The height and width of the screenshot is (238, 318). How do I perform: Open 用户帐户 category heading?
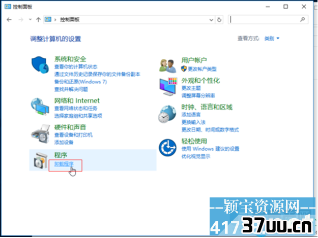coord(194,60)
